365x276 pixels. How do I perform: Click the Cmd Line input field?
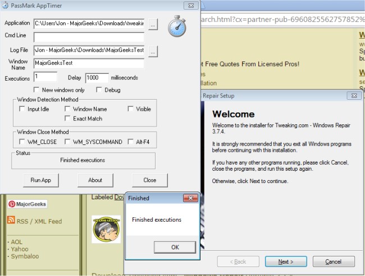pyautogui.click(x=89, y=37)
